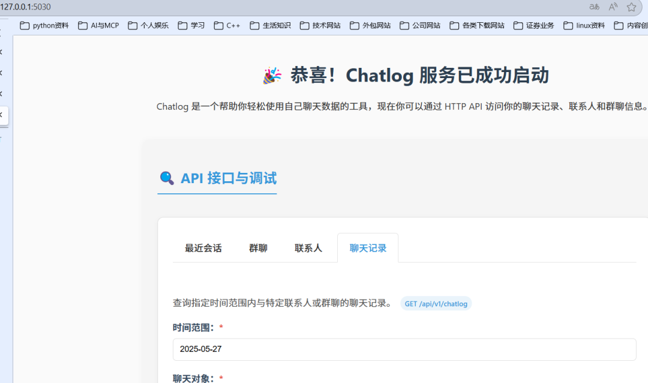Open the AI与MCP bookmark folder
648x383 pixels.
click(x=98, y=26)
